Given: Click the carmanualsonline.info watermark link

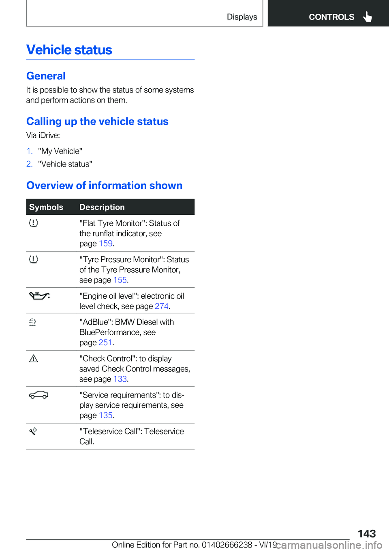Looking at the screenshot, I should pyautogui.click(x=329, y=545).
